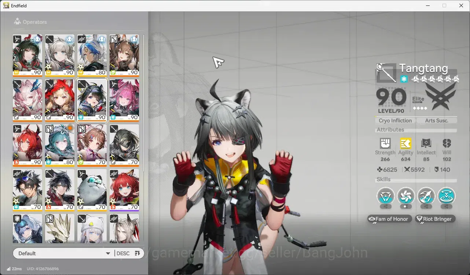Image resolution: width=470 pixels, height=275 pixels.
Task: Select the silver-haired level 90 operator card
Action: 60,55
